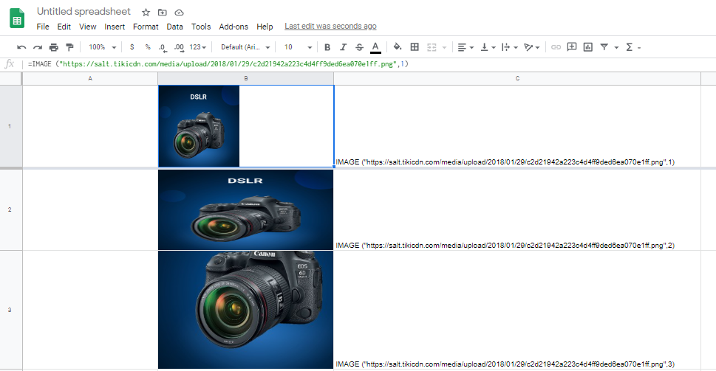Open the fill color picker
716x371 pixels.
pos(398,47)
